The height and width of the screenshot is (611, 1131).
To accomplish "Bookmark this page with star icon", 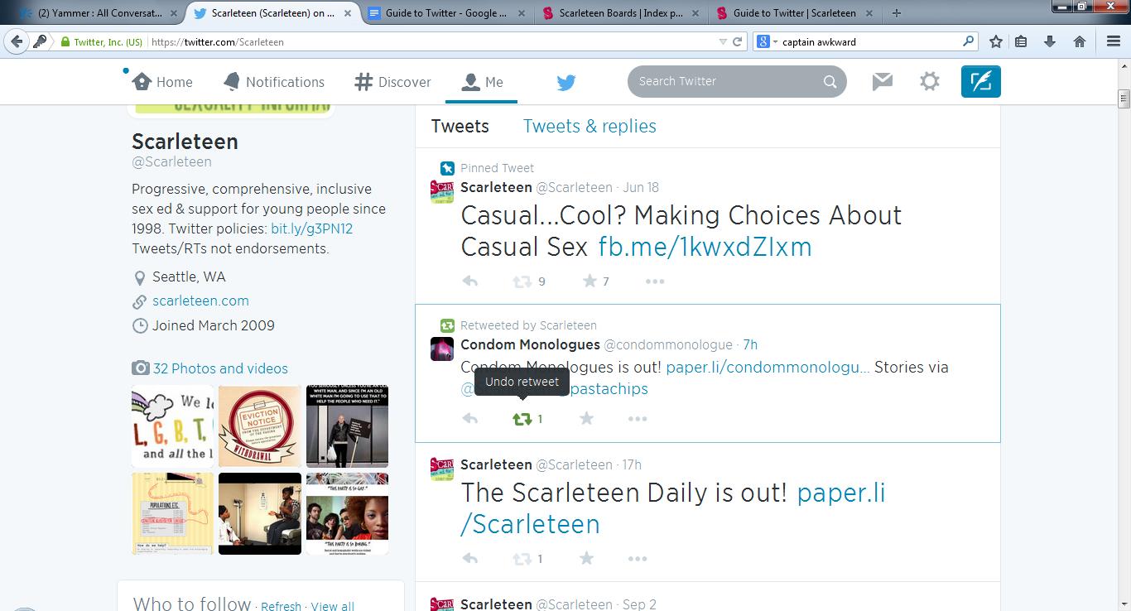I will (x=996, y=41).
